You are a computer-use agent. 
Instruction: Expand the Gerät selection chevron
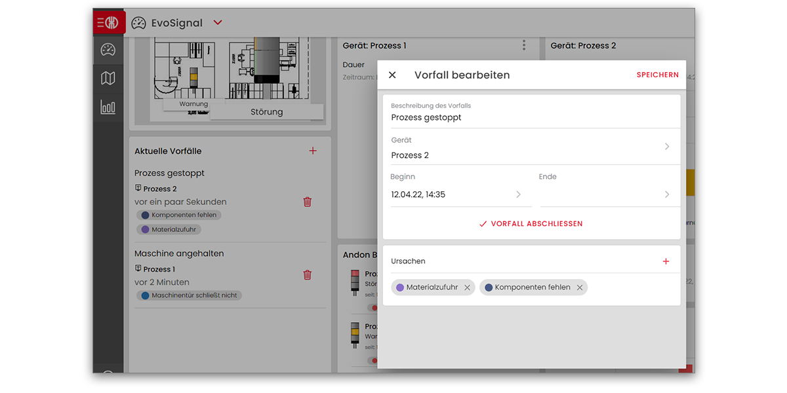[x=666, y=147]
